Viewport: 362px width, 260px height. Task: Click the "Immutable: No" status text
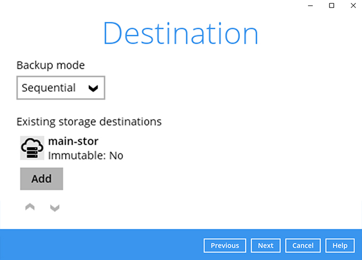85,155
